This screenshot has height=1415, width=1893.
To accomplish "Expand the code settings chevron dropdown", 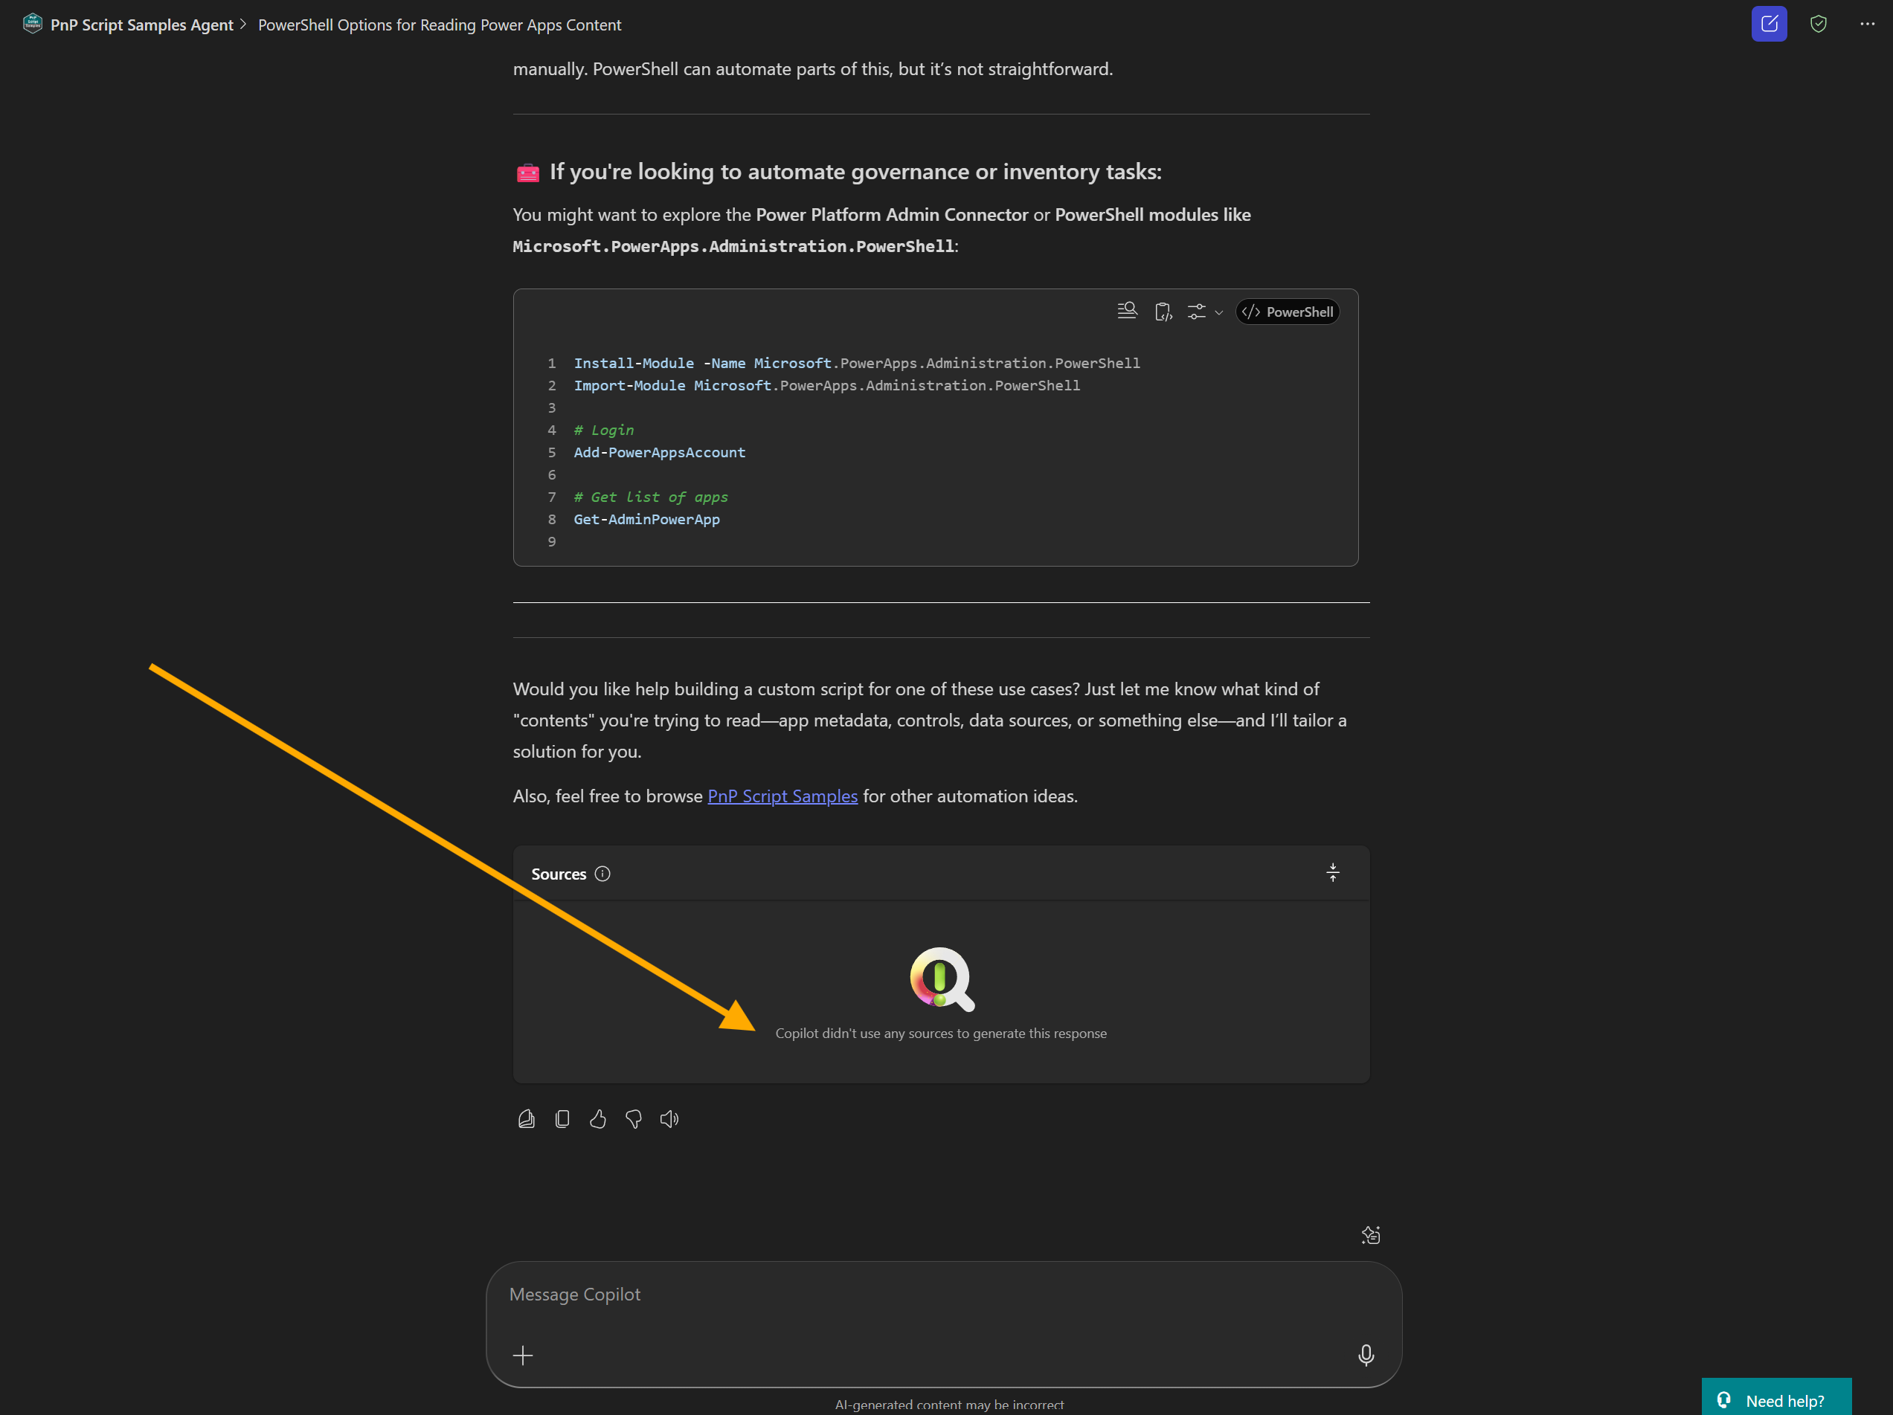I will [x=1218, y=312].
